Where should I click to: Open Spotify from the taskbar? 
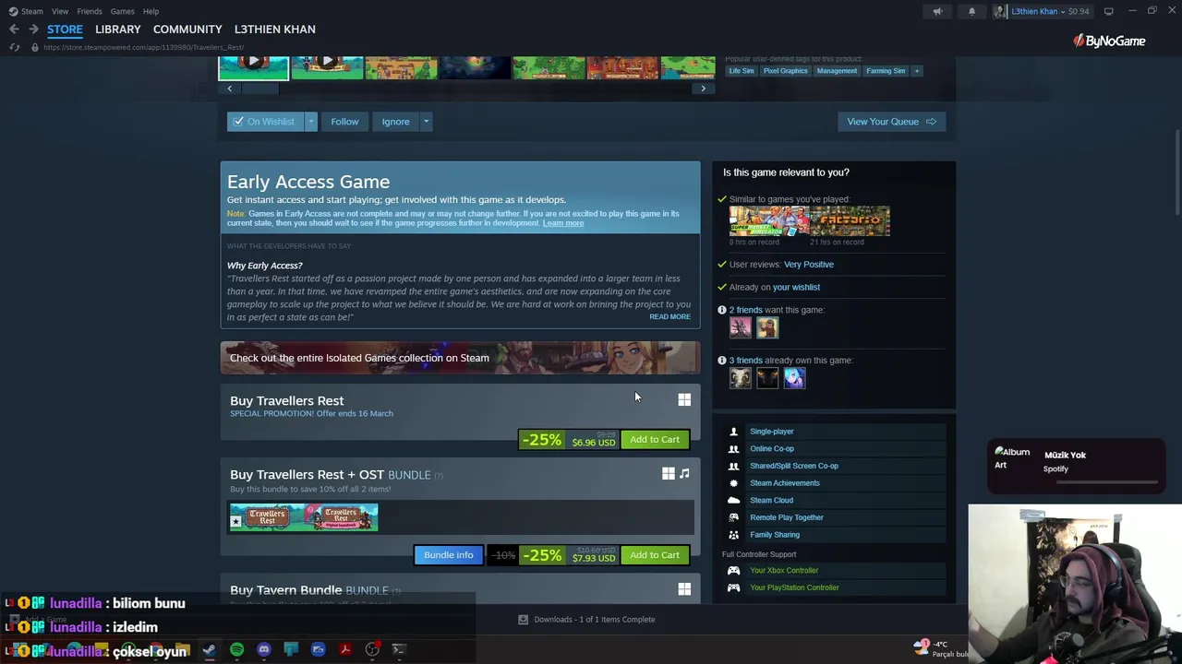(x=237, y=649)
